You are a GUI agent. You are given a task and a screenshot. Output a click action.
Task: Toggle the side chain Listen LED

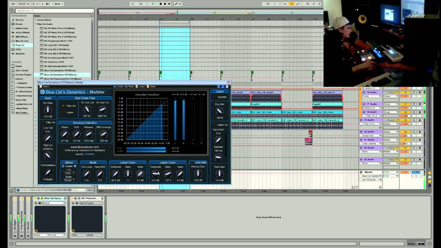click(63, 112)
